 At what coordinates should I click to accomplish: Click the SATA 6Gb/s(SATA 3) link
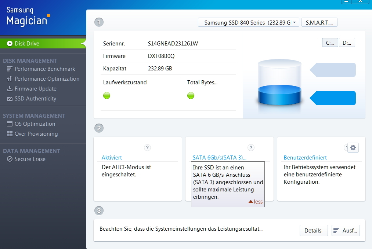(220, 158)
